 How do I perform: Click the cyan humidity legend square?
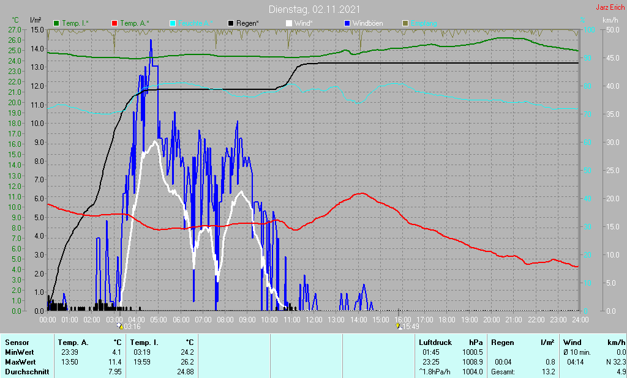(173, 23)
